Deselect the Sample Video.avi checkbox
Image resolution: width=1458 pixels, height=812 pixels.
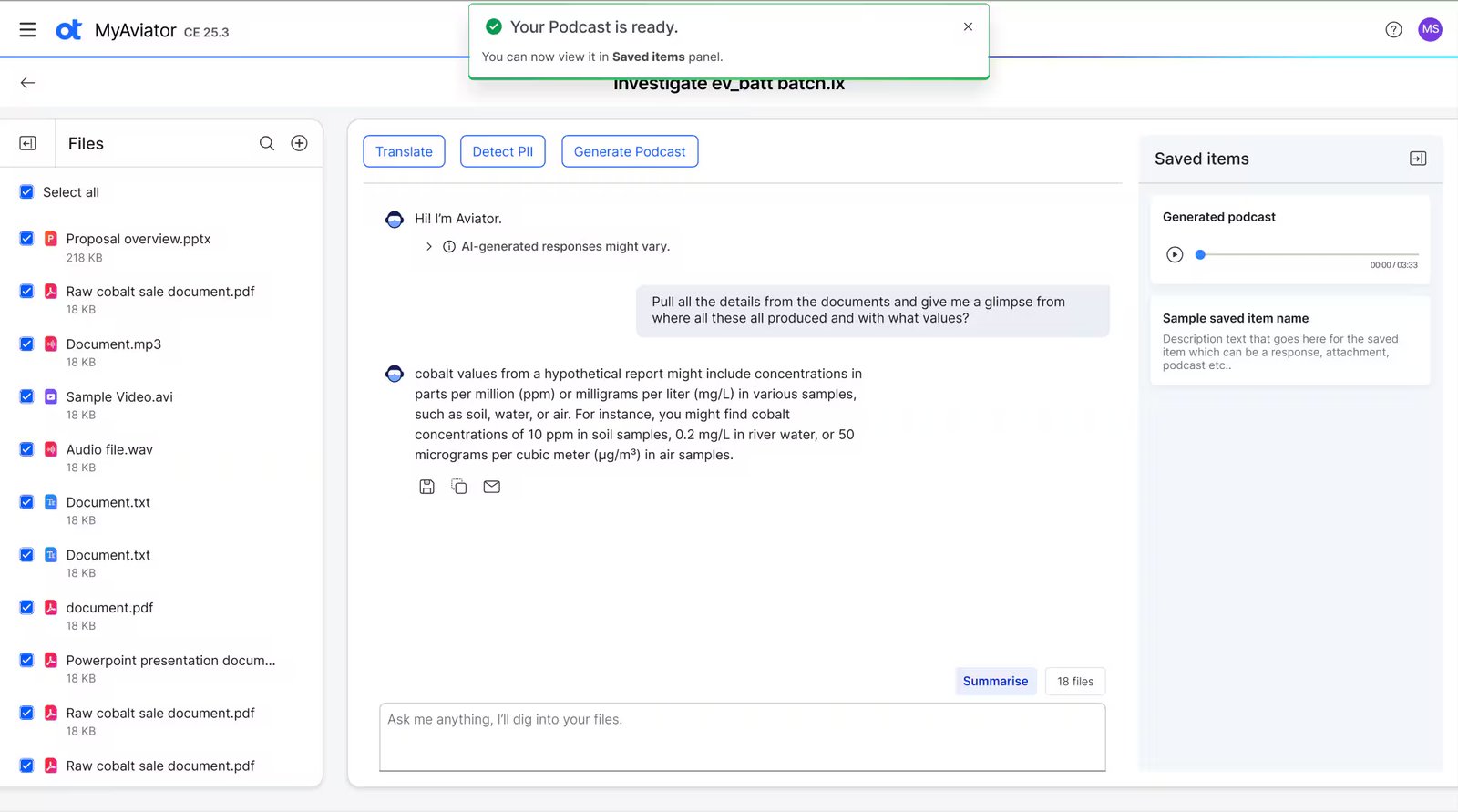coord(26,396)
